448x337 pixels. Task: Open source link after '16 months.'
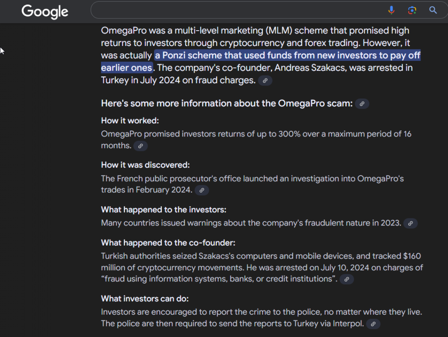click(x=140, y=146)
